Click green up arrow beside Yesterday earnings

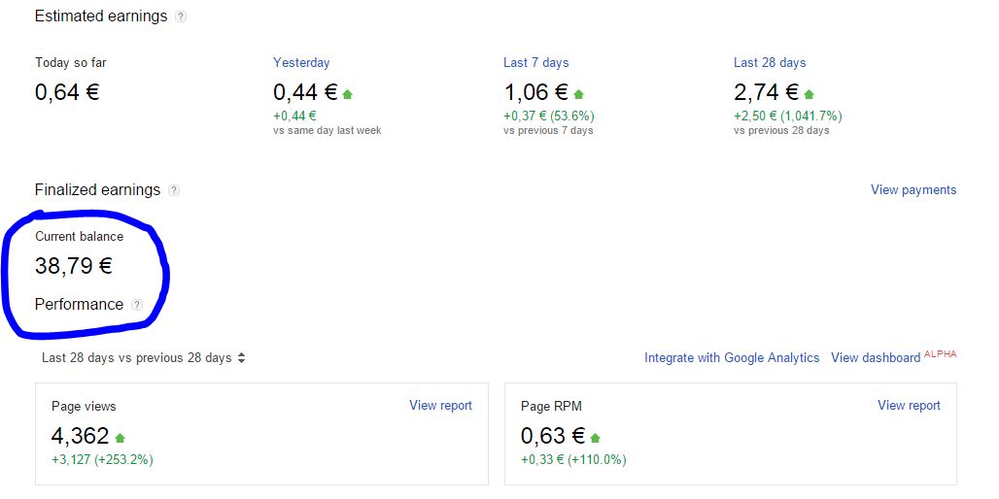pos(347,94)
